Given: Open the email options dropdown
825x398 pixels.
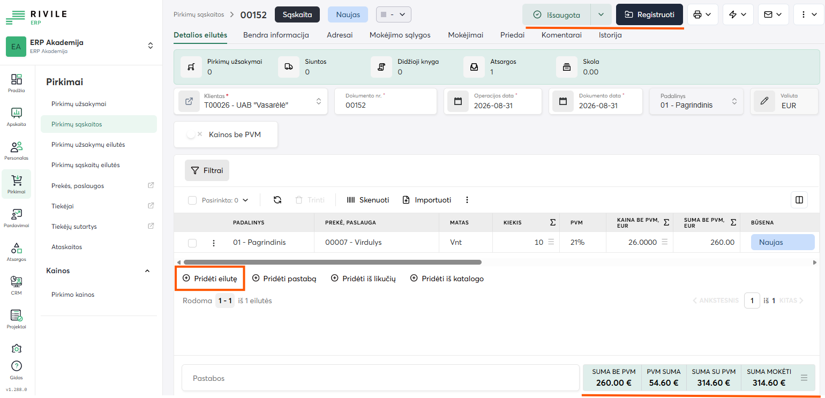Looking at the screenshot, I should click(774, 14).
